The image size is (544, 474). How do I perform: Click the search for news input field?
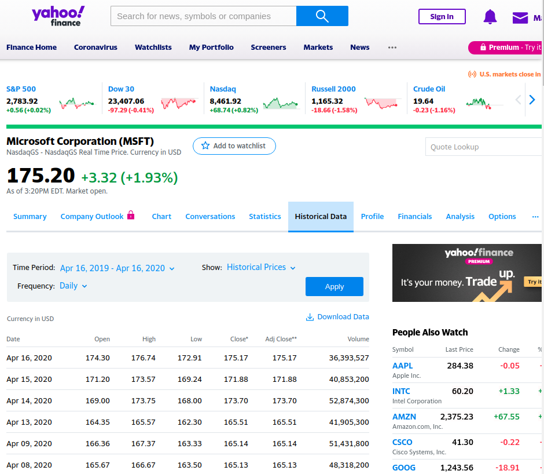tap(203, 16)
